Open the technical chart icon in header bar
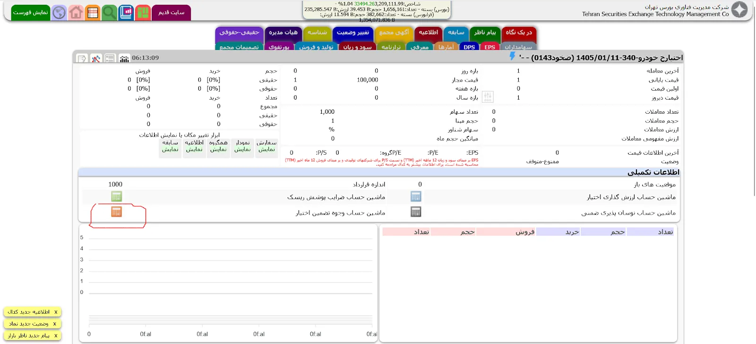The image size is (756, 344). click(96, 59)
